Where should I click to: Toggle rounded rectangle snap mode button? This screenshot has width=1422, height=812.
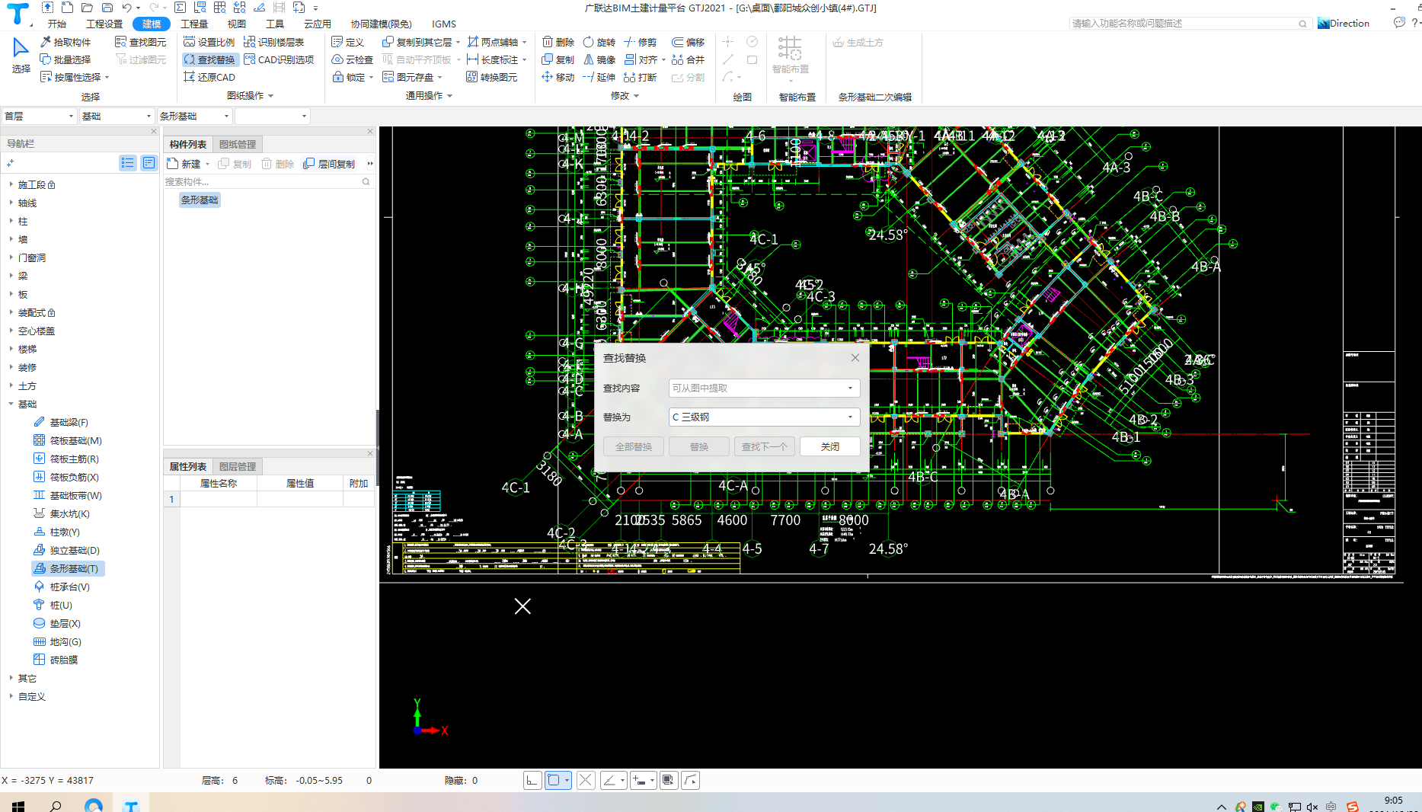pos(554,780)
